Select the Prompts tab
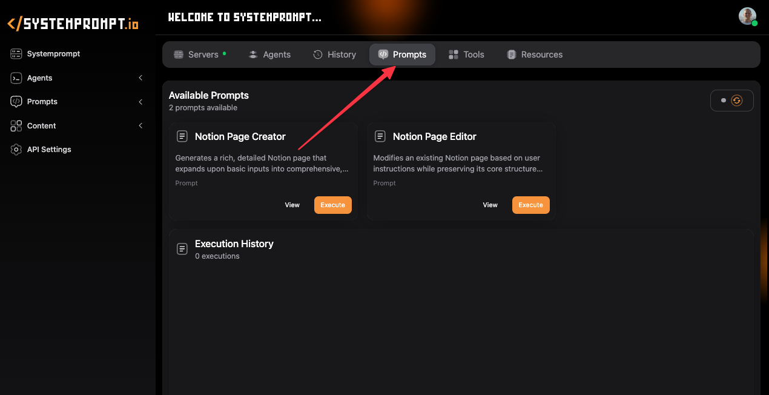The image size is (769, 395). click(x=402, y=55)
